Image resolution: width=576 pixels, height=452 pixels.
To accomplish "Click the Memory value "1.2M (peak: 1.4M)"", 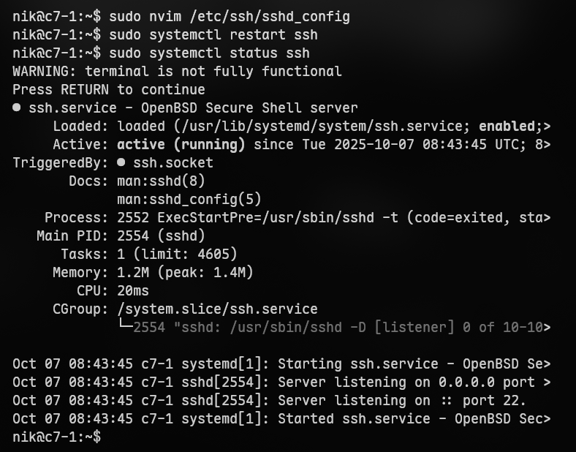I will click(185, 272).
